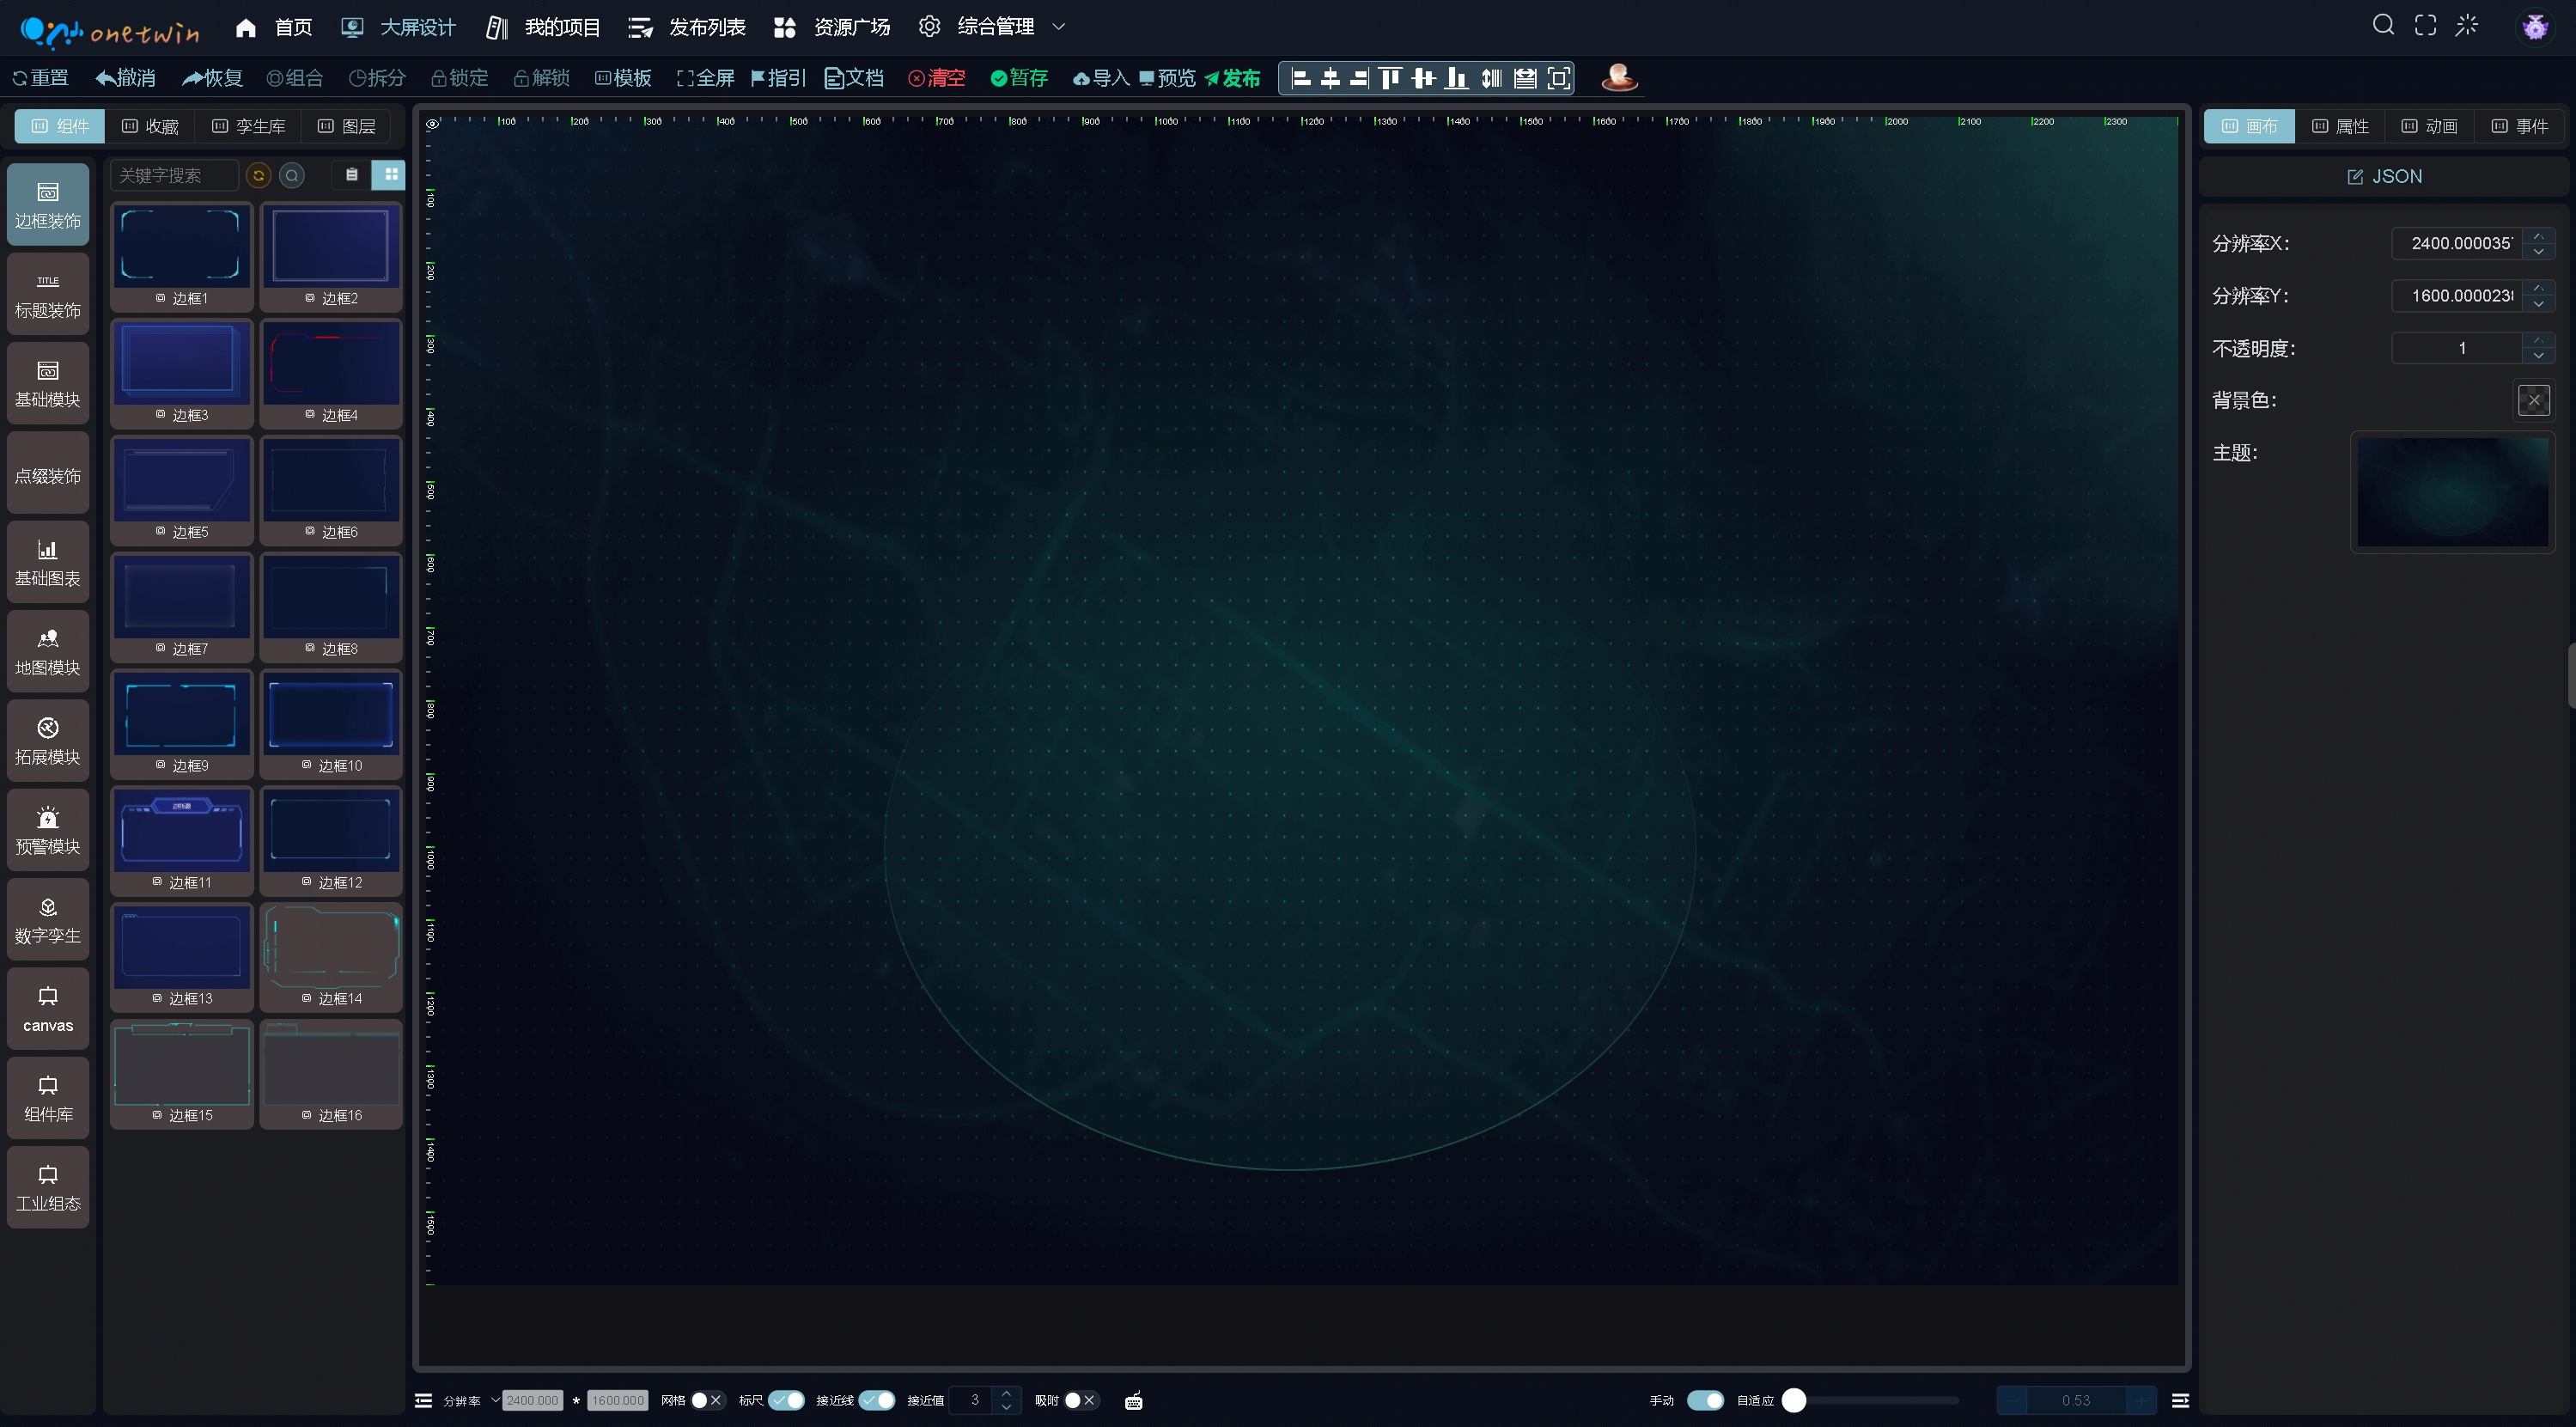2576x1427 pixels.
Task: Open the 基础图表 chart category
Action: coord(48,563)
